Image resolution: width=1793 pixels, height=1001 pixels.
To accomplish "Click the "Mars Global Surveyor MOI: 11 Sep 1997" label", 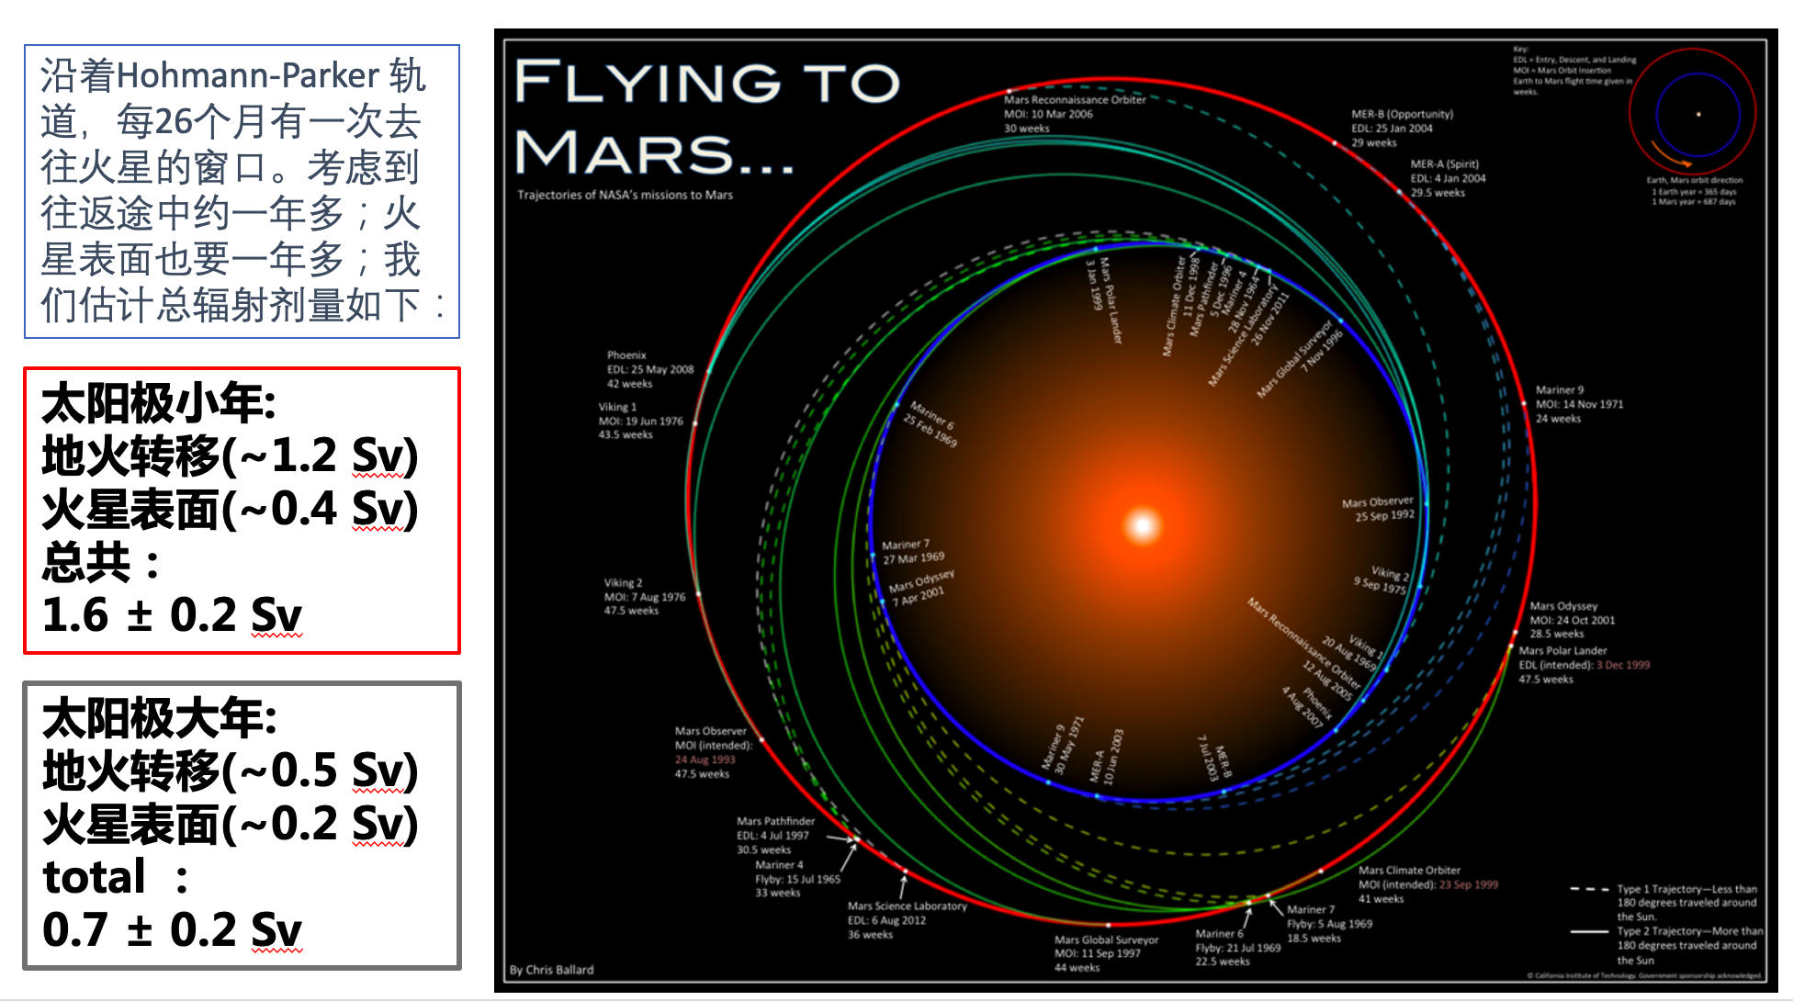I will 1106,953.
